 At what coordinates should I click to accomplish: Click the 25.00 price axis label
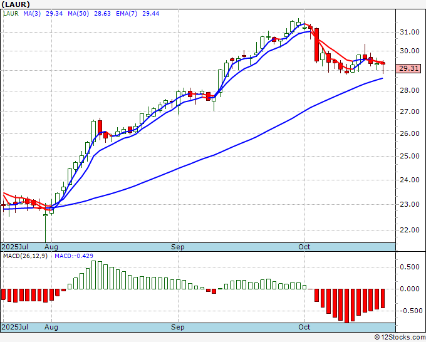coord(410,156)
